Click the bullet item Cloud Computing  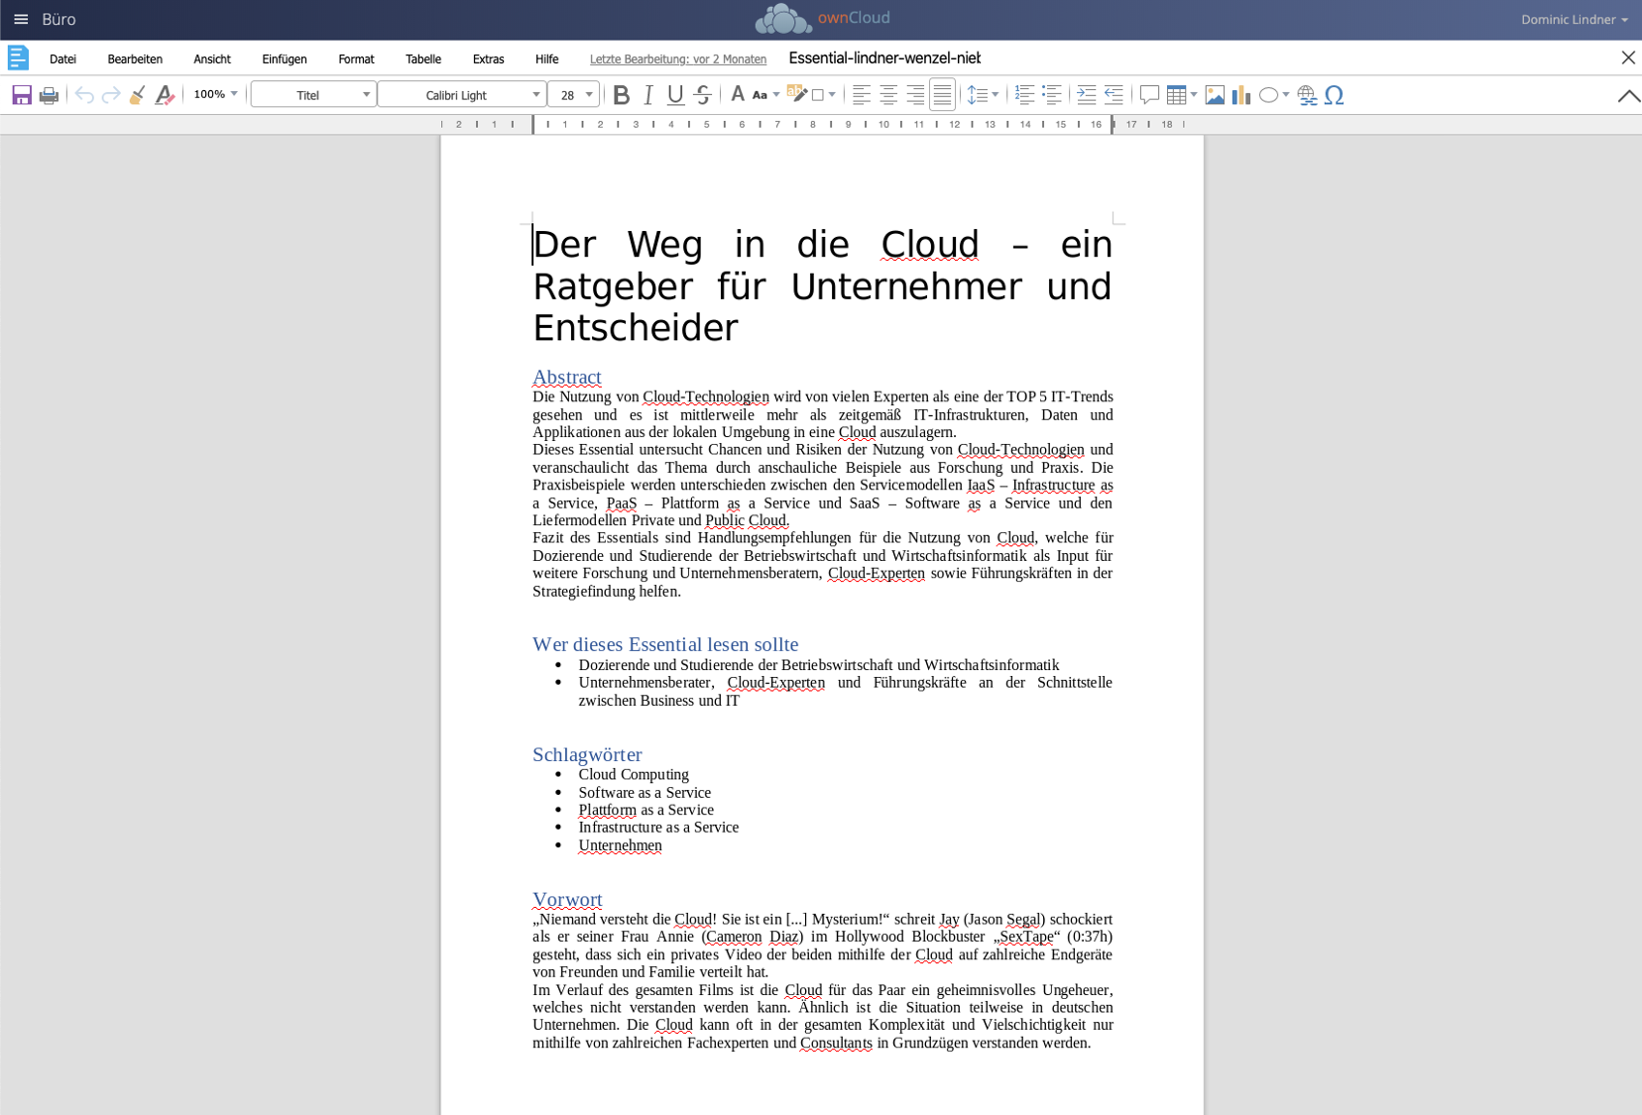634,774
